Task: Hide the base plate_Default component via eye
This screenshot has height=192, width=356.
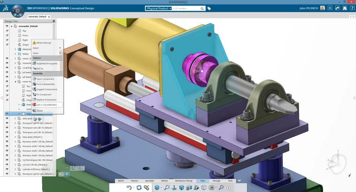Action: [x=7, y=137]
